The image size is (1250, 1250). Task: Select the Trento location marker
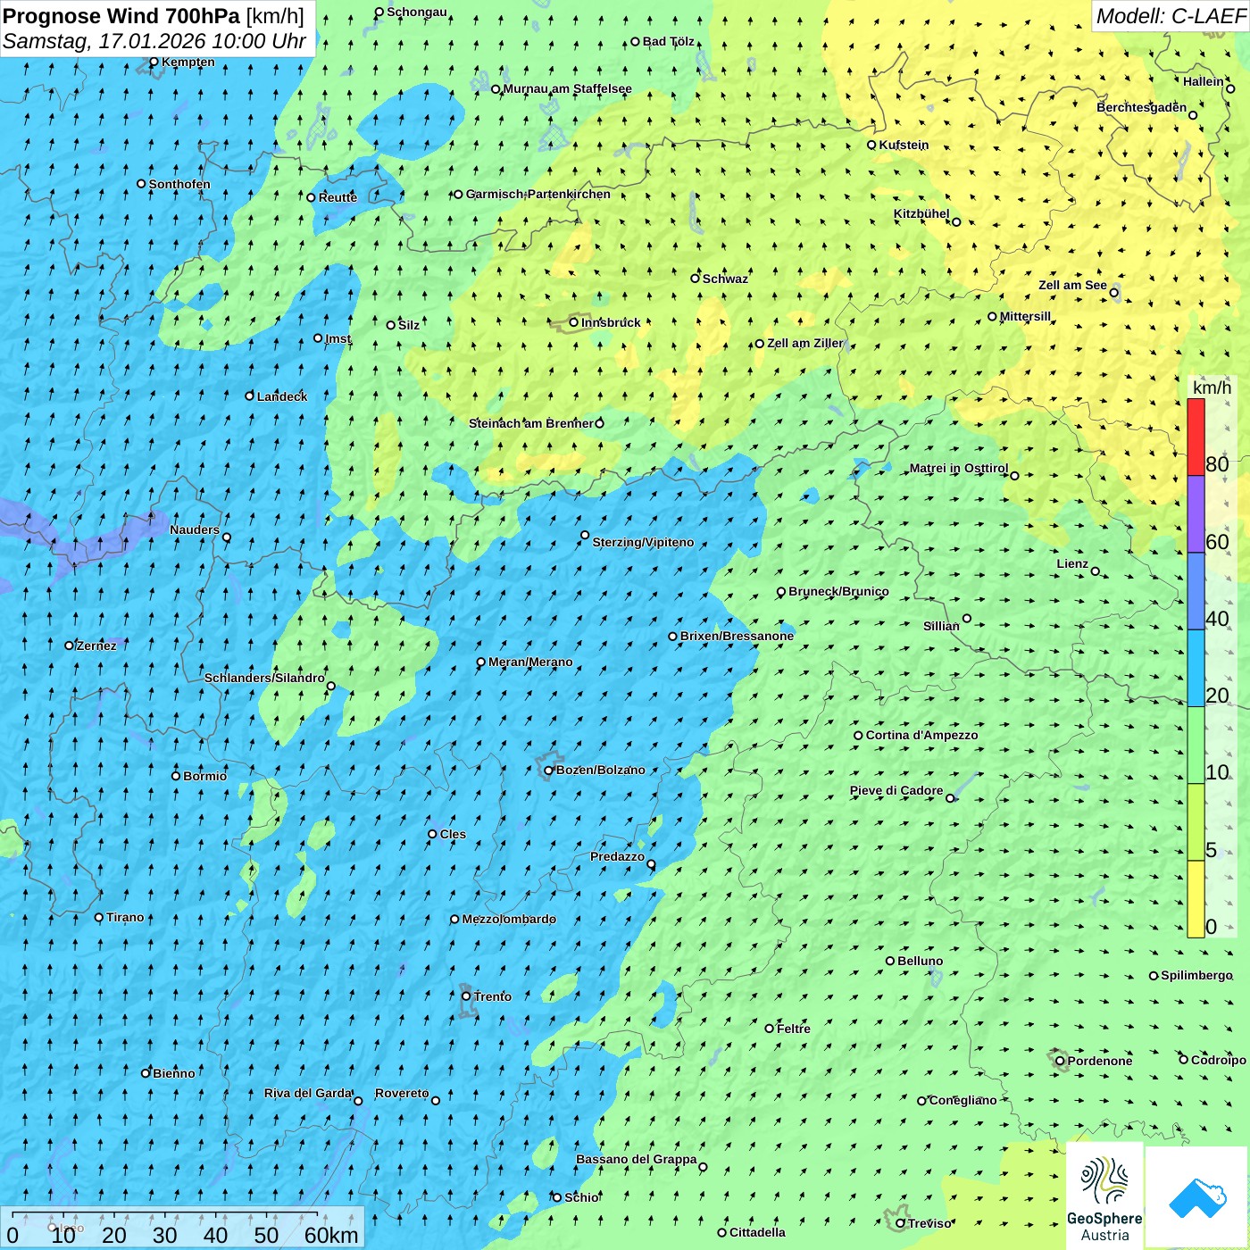pyautogui.click(x=466, y=996)
